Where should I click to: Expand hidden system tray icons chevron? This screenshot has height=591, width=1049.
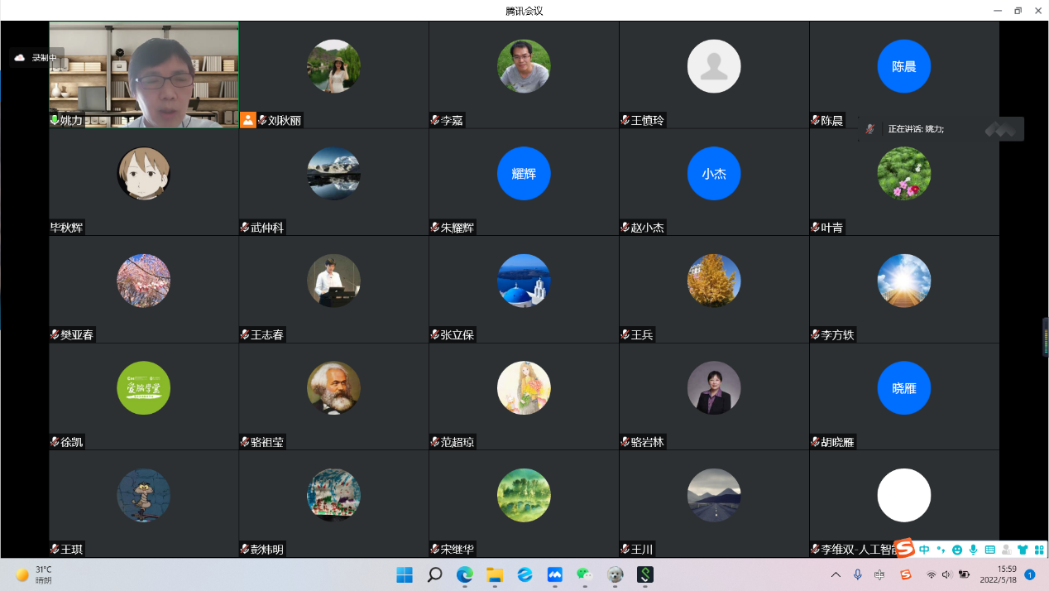click(x=836, y=574)
